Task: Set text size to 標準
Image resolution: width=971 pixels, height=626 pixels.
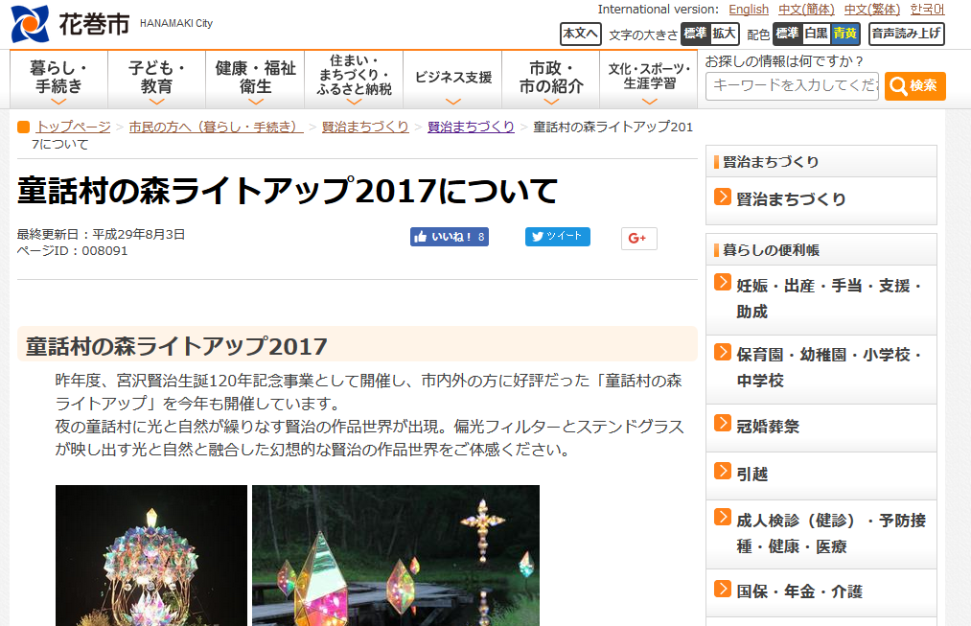Action: coord(695,34)
